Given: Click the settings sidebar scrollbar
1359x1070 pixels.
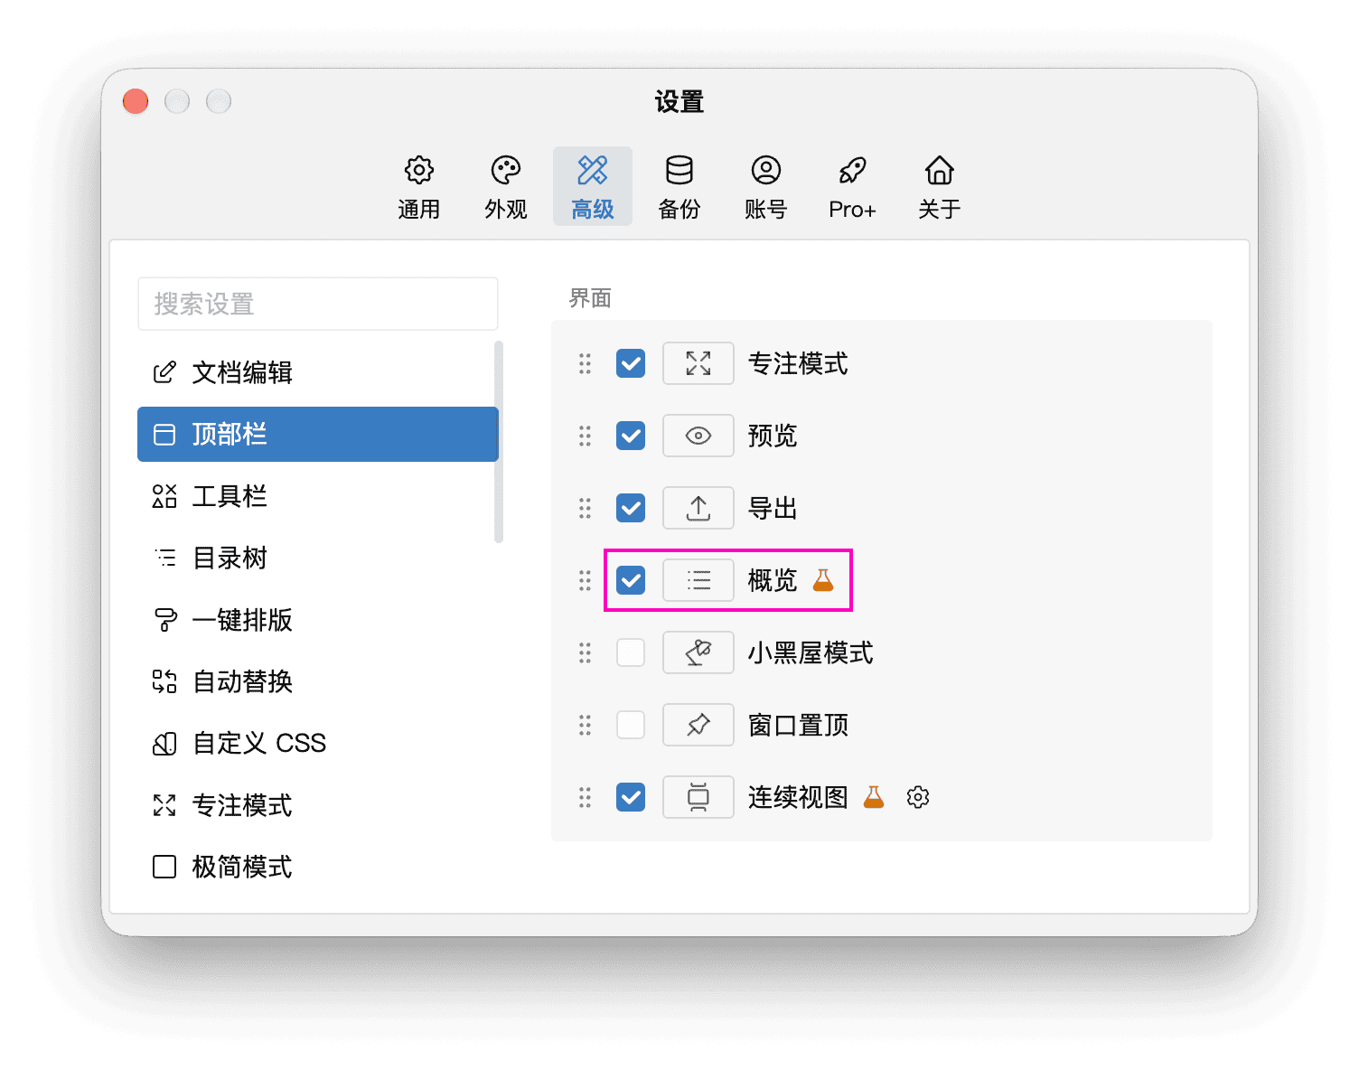Looking at the screenshot, I should click(499, 442).
